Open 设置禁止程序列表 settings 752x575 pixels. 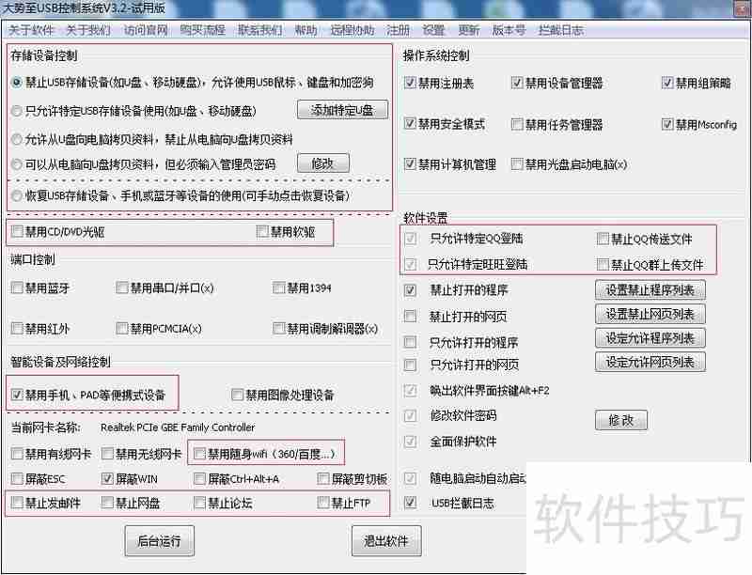pyautogui.click(x=651, y=289)
